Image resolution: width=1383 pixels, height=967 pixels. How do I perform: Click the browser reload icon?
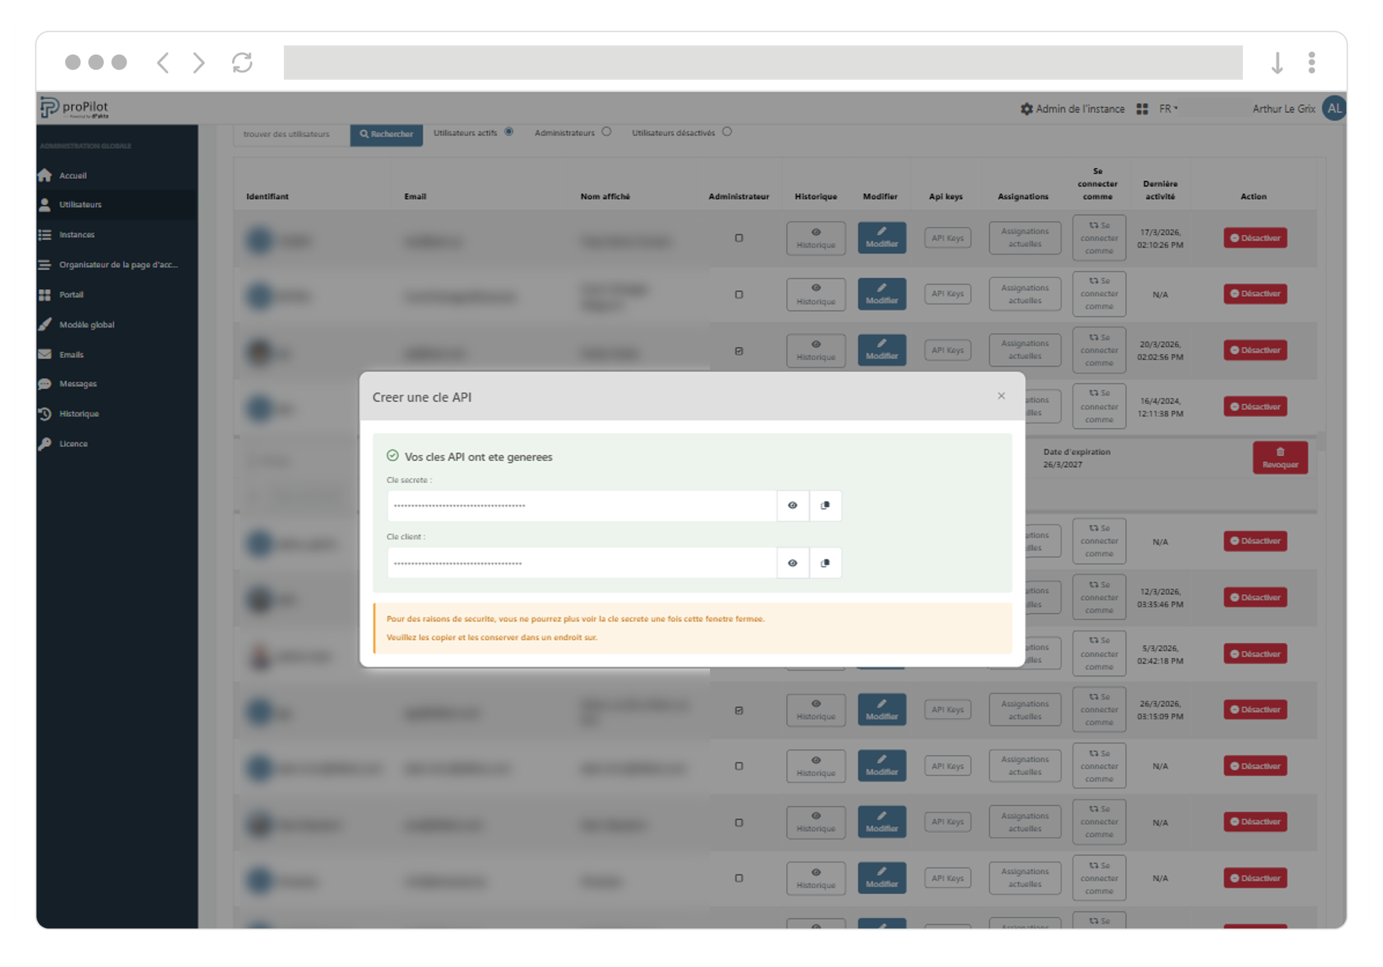tap(242, 63)
